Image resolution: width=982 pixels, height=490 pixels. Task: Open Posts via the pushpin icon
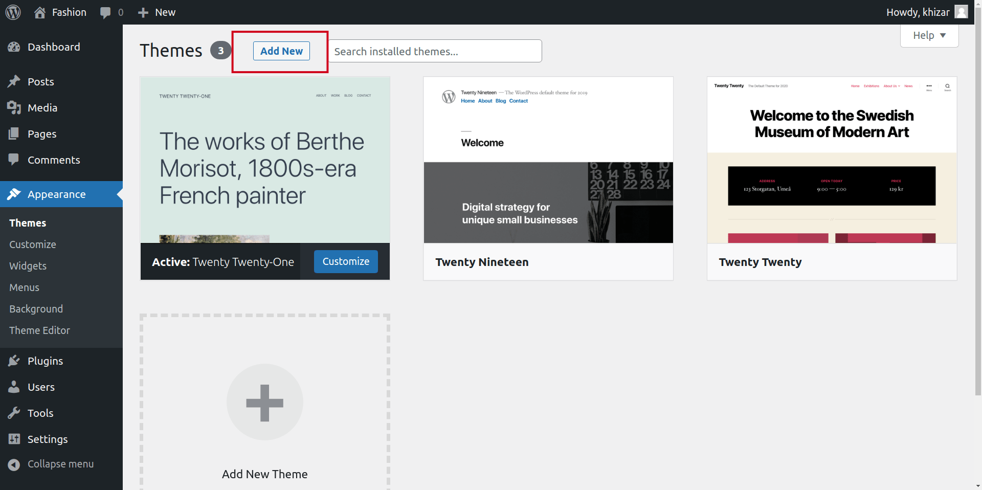point(14,82)
